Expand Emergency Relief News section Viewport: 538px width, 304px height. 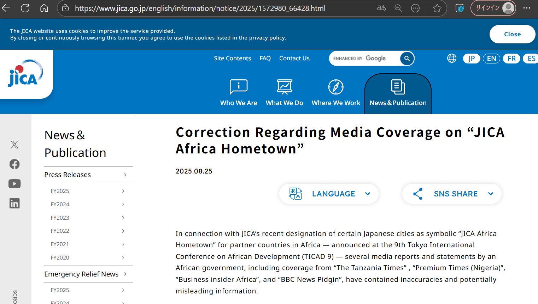pyautogui.click(x=88, y=274)
